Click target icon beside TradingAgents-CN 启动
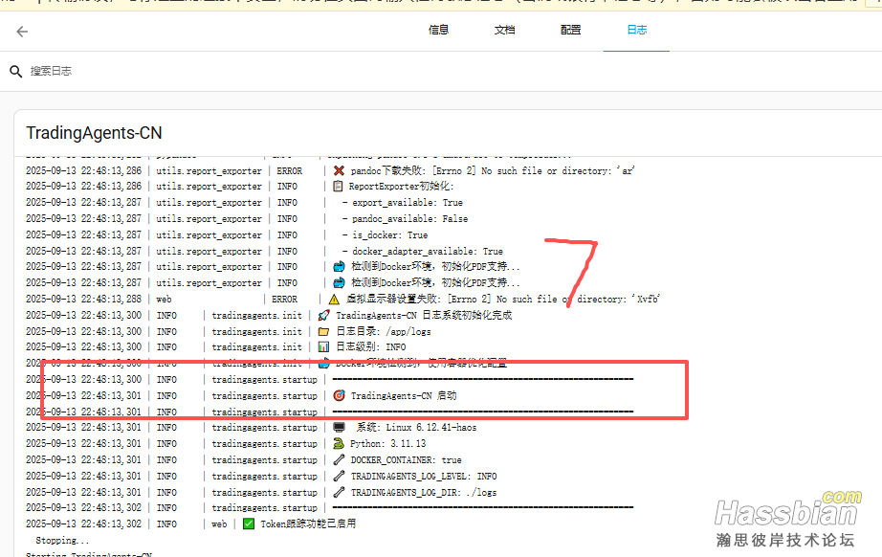Image resolution: width=882 pixels, height=557 pixels. click(x=339, y=396)
